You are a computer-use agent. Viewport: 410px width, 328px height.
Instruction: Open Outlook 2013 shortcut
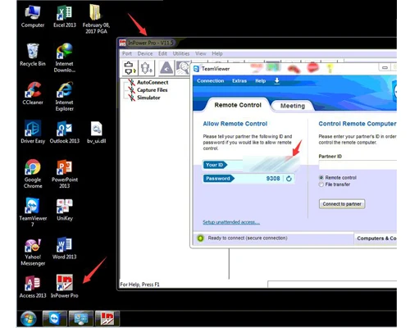pyautogui.click(x=65, y=132)
